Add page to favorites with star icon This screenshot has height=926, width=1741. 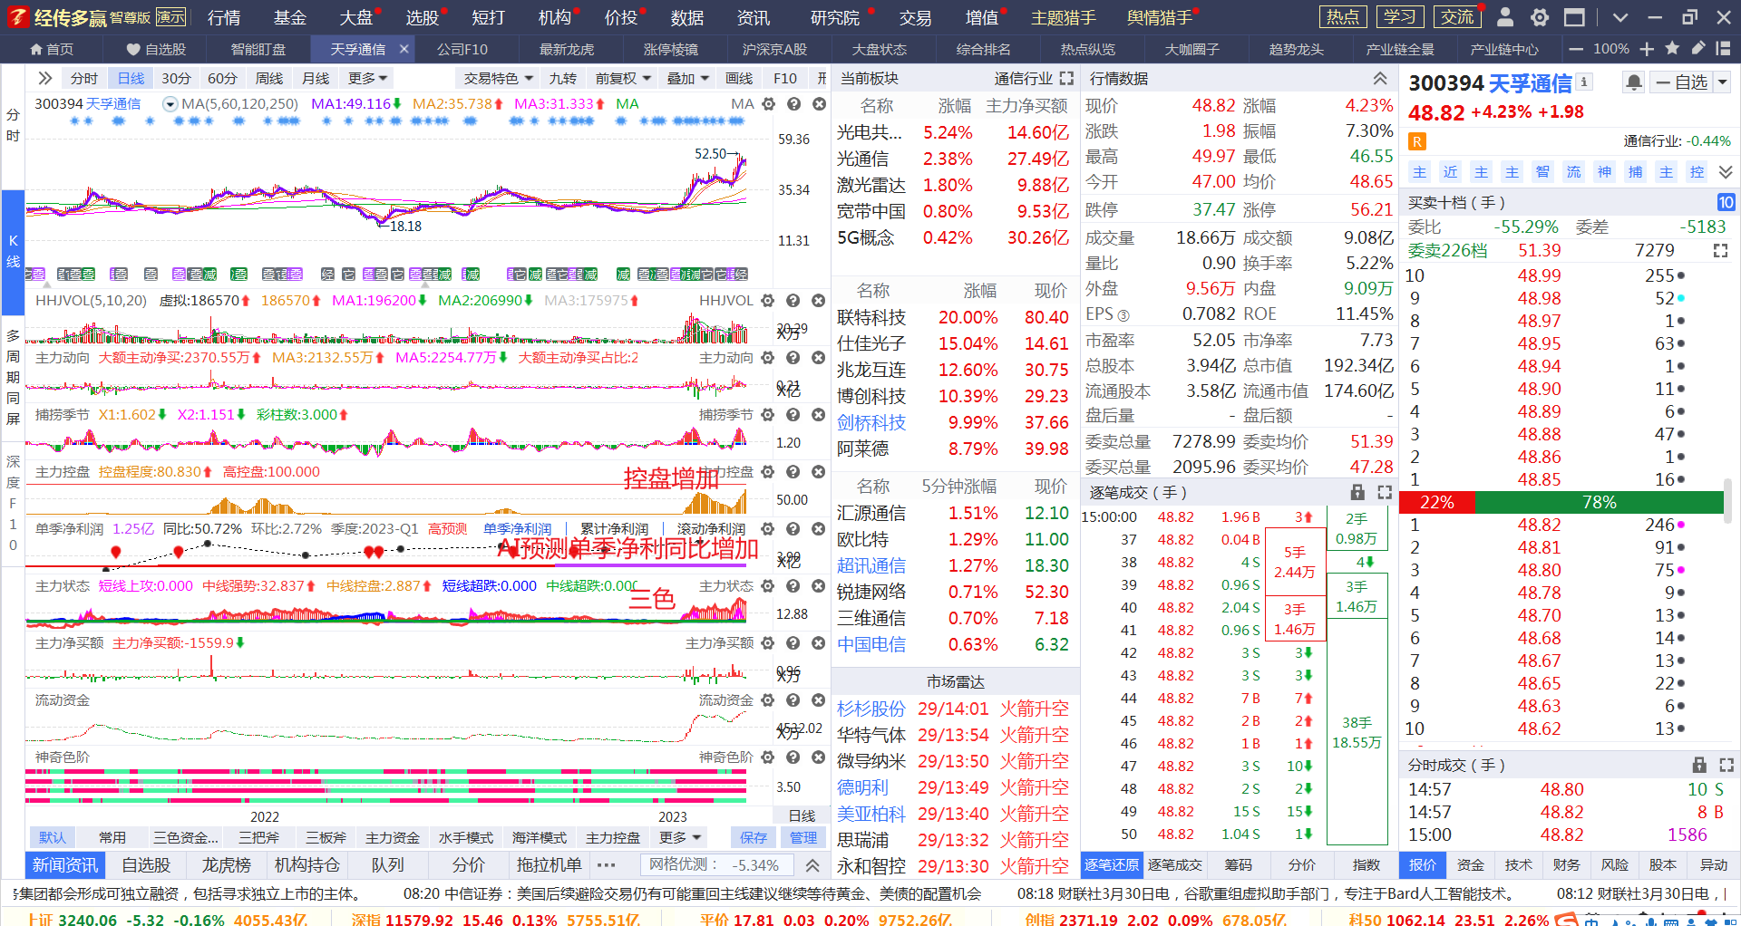tap(1673, 49)
